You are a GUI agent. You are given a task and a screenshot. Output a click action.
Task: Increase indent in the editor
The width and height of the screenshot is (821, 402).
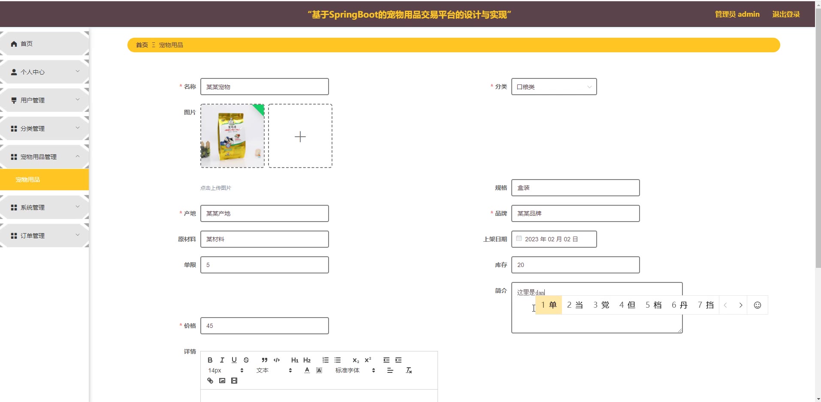coord(398,360)
